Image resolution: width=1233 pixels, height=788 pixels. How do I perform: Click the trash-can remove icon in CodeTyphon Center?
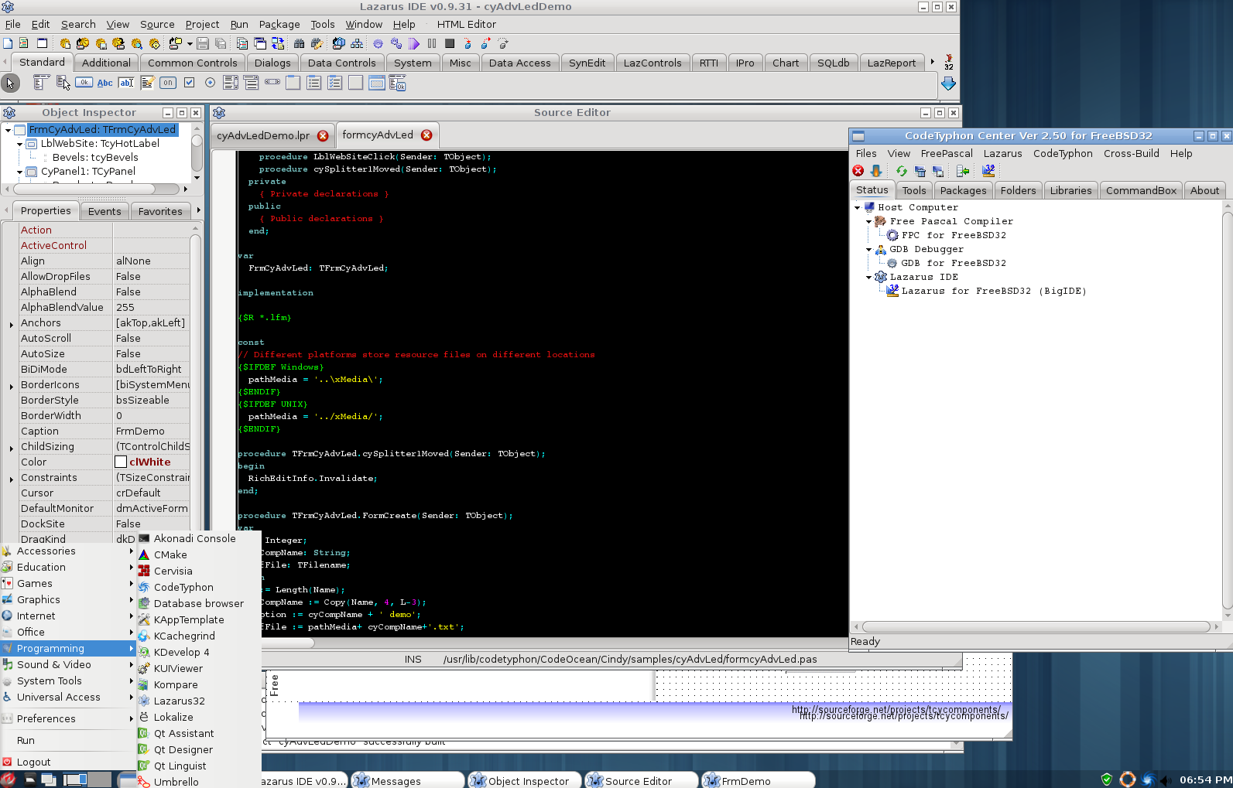coord(920,171)
